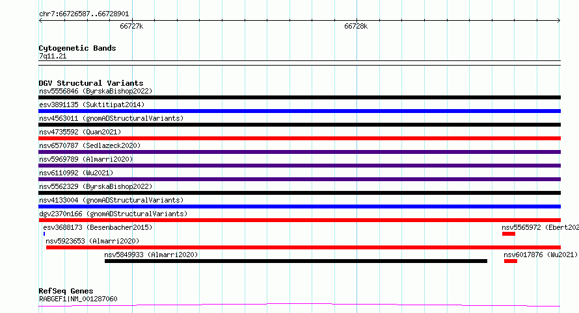The width and height of the screenshot is (579, 313).
Task: Open variant label nsv5923653 (Almarri2020)
Action: click(x=92, y=241)
